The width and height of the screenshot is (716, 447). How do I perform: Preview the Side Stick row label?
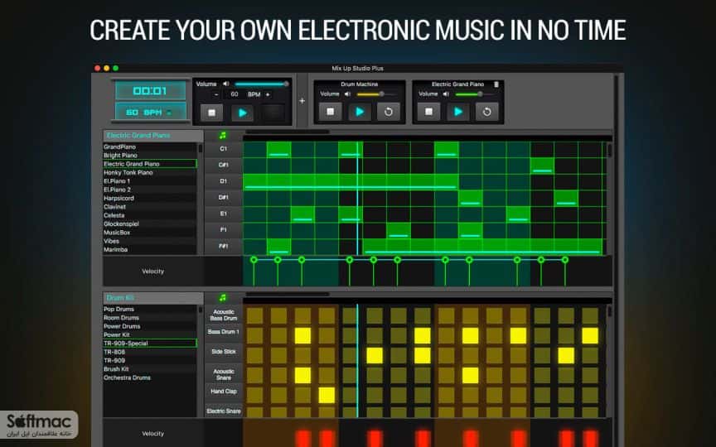click(x=223, y=352)
